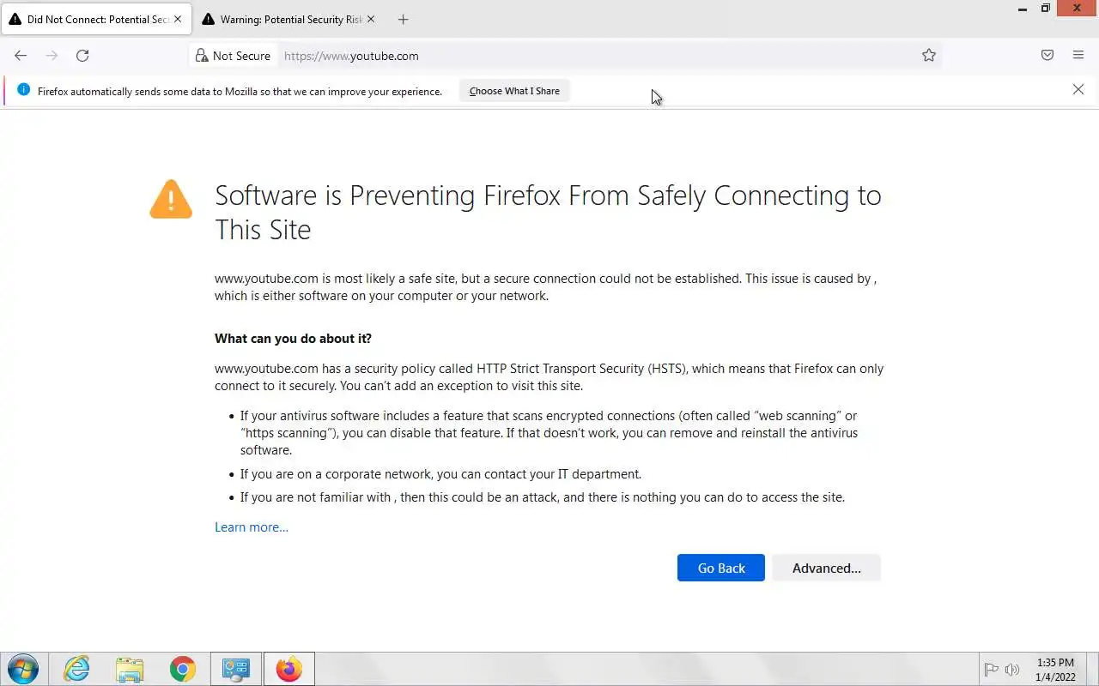Screen dimensions: 1099x686
Task: Click the corporate network bullet text
Action: coord(440,474)
